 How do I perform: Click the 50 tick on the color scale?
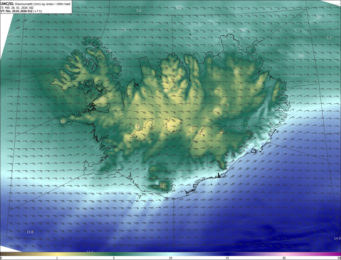tap(339, 258)
